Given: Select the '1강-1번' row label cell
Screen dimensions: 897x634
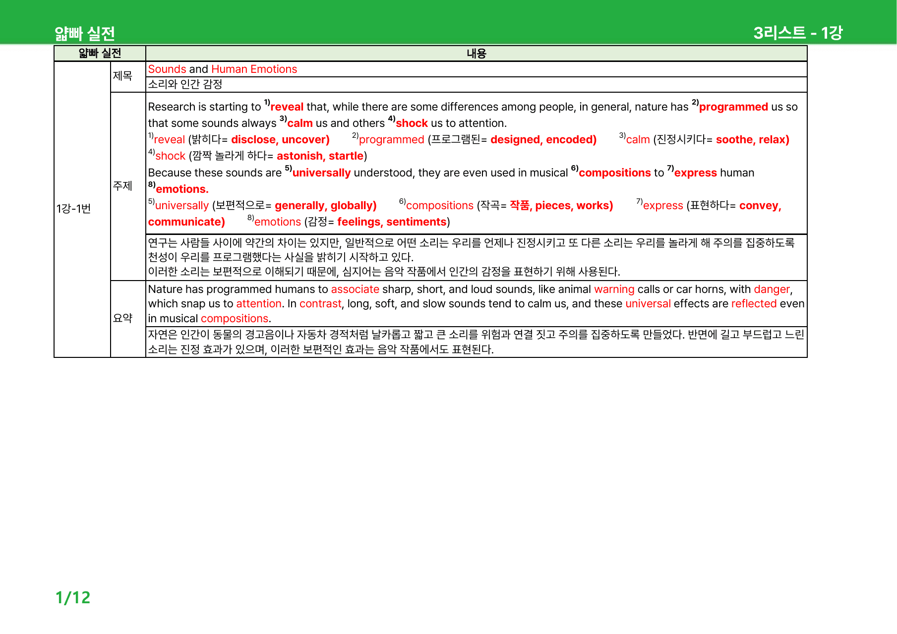Looking at the screenshot, I should pos(82,209).
